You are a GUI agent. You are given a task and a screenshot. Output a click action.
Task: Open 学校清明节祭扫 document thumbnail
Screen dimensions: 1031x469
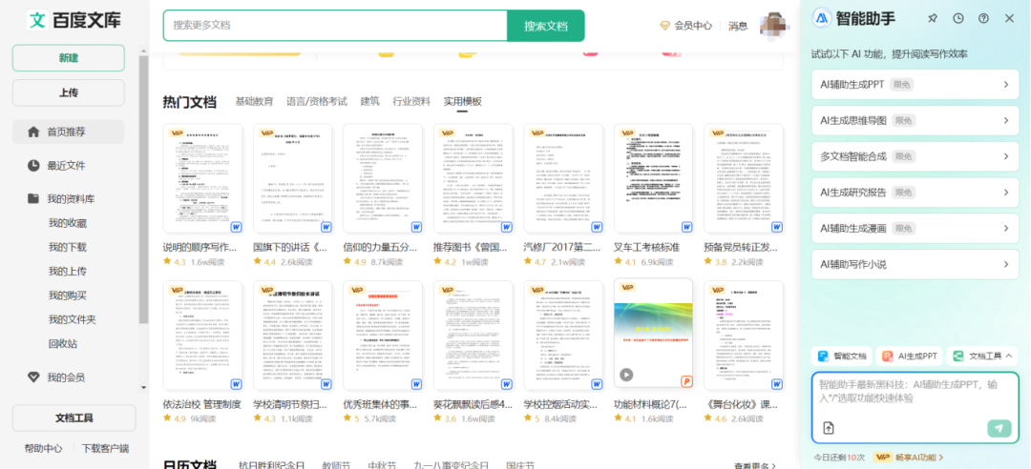coord(293,335)
